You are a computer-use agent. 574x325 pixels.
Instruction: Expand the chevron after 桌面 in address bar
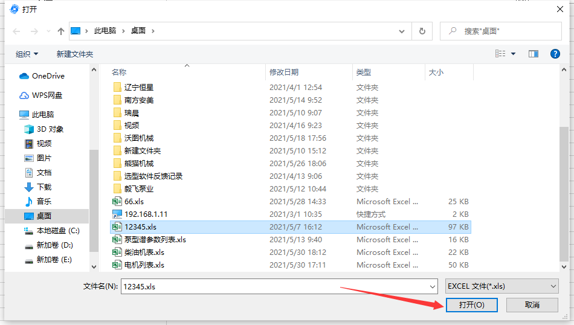click(153, 31)
